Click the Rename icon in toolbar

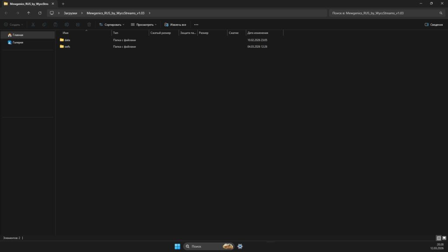point(66,24)
